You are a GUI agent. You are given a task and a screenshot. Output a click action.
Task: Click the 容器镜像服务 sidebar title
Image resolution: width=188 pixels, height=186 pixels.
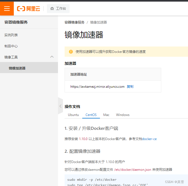click(x=16, y=22)
